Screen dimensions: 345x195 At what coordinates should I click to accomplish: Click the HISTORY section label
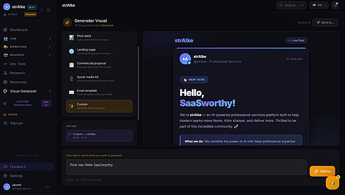(72, 126)
